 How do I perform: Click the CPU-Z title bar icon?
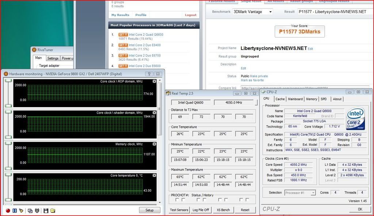point(263,92)
